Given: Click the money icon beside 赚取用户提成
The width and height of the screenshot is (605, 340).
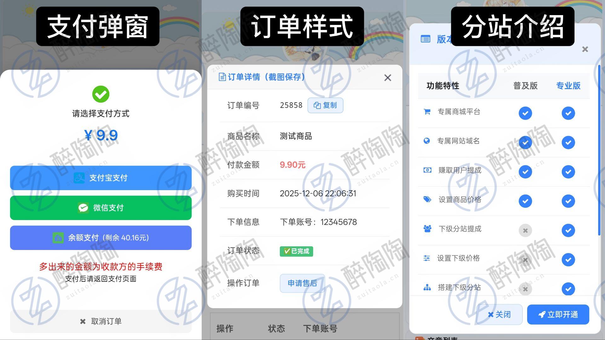Looking at the screenshot, I should point(427,170).
